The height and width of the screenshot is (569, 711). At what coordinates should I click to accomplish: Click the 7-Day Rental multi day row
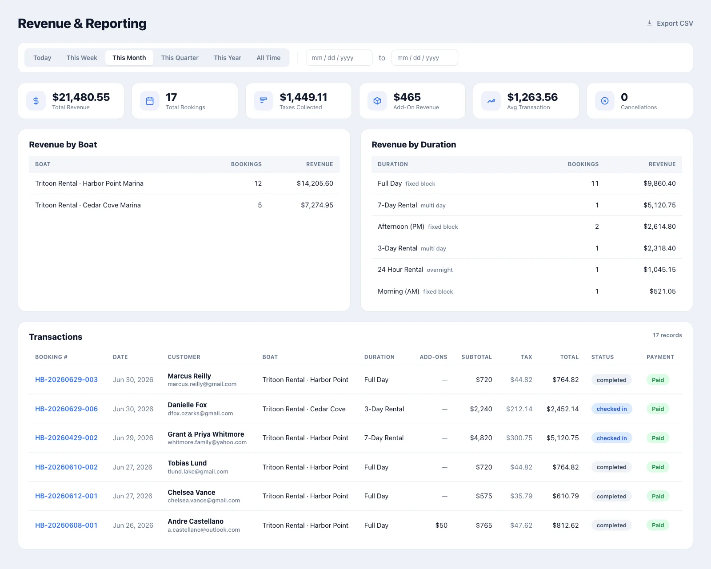527,205
